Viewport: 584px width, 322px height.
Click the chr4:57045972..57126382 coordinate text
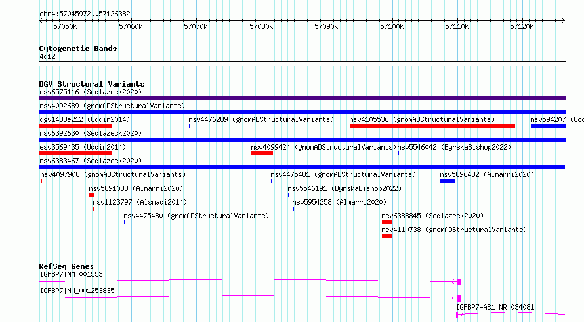[85, 14]
